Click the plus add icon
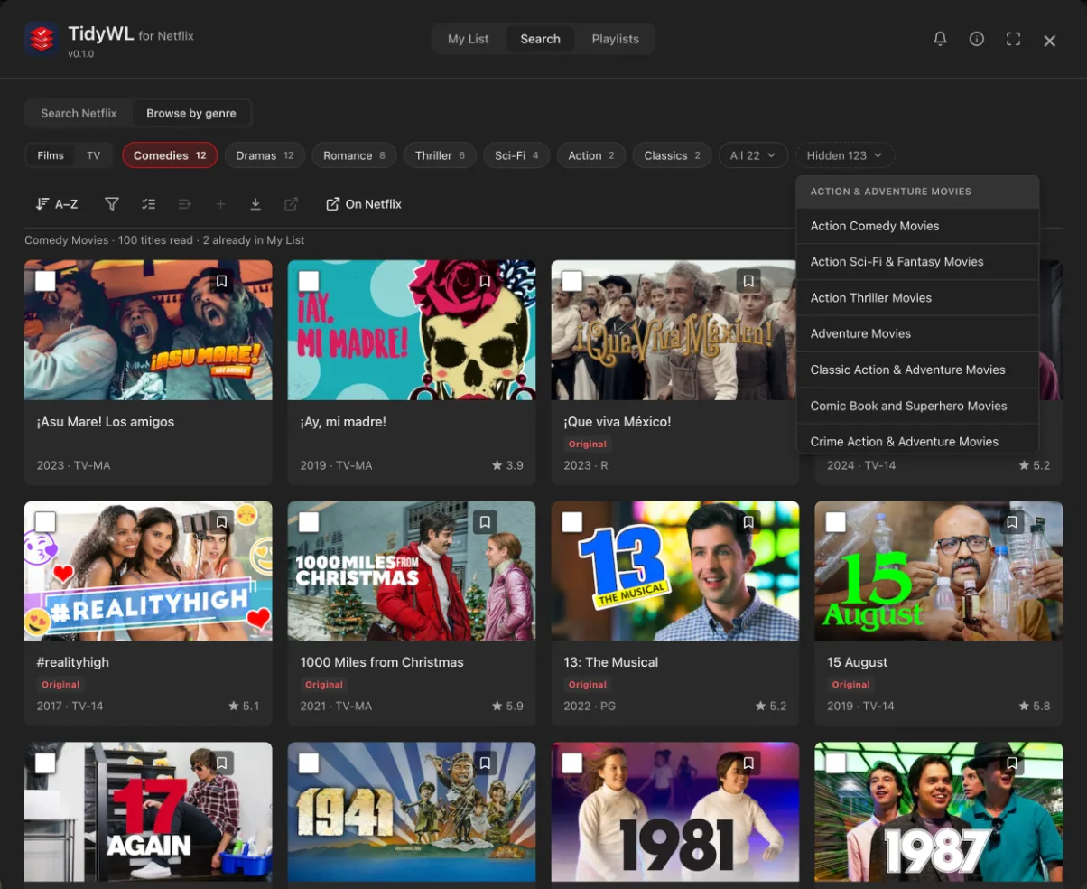 tap(220, 204)
